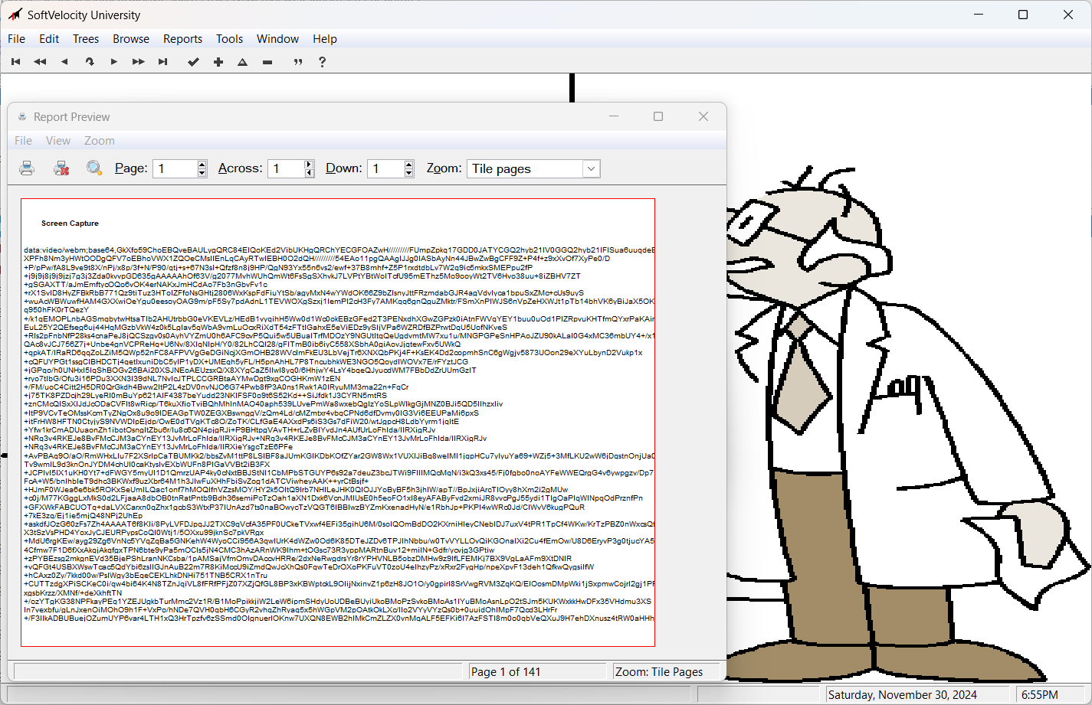Increase the Across pages spinner

point(309,165)
